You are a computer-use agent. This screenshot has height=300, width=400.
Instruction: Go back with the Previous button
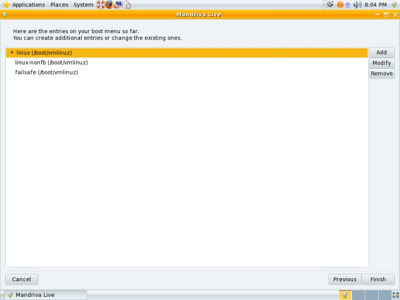pos(344,279)
